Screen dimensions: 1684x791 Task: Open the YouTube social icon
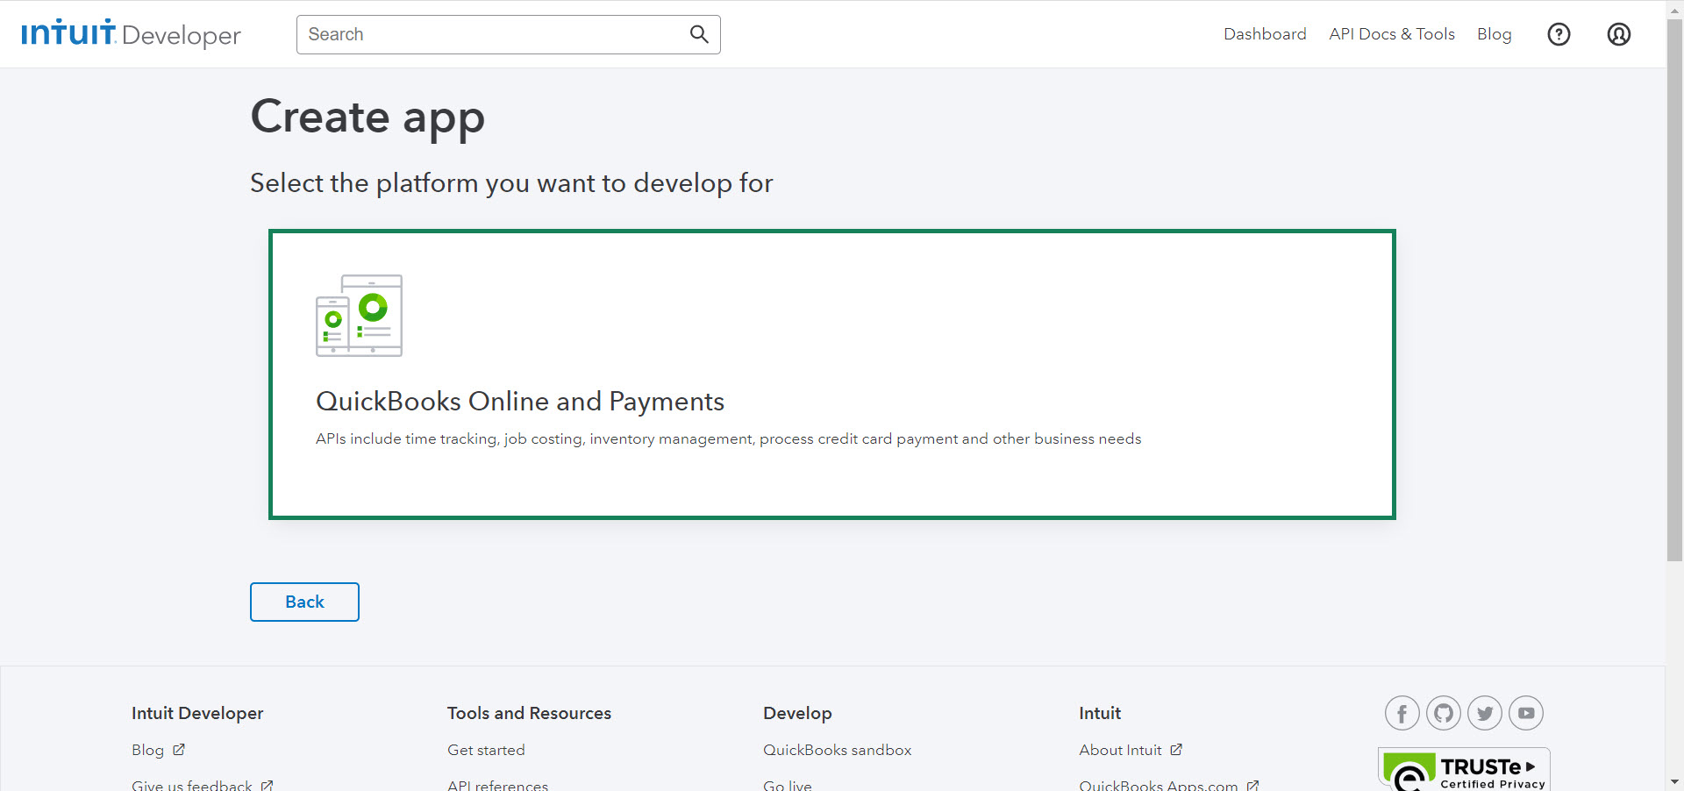pos(1525,713)
